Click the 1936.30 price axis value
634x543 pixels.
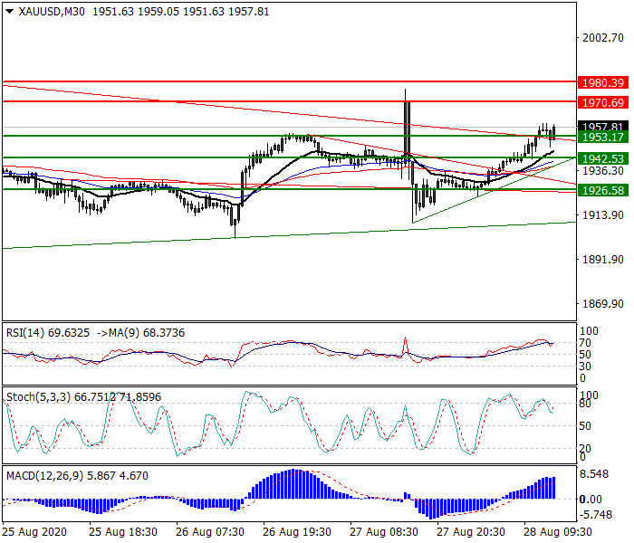pyautogui.click(x=603, y=171)
